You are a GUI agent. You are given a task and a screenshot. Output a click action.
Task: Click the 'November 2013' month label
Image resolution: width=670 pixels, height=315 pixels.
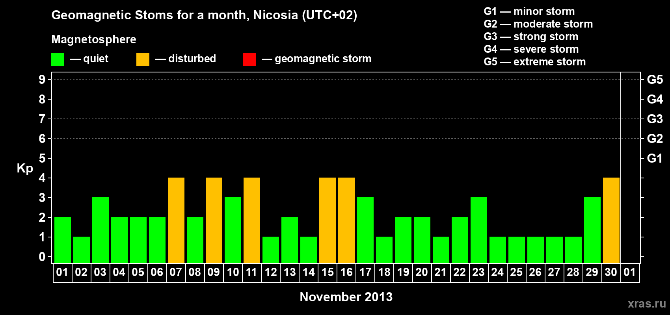pyautogui.click(x=346, y=297)
